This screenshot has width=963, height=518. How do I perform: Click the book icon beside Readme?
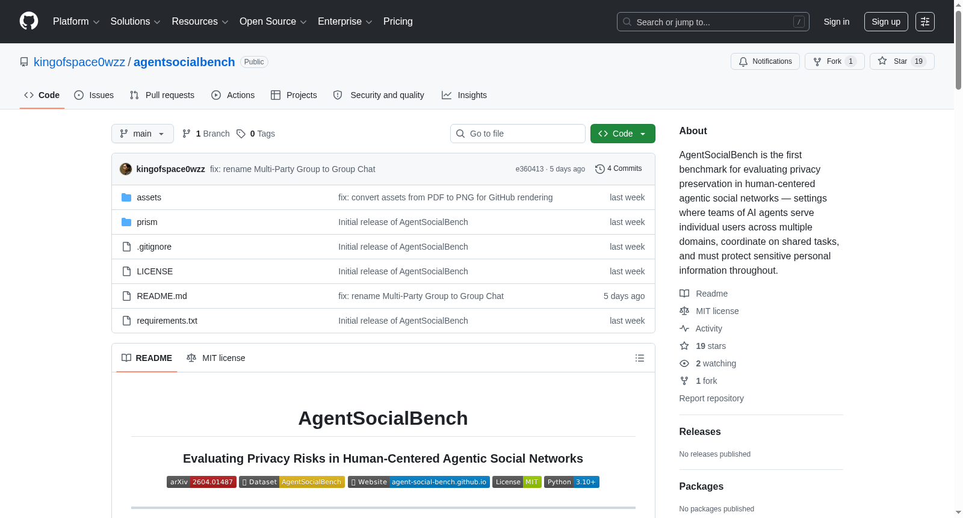(x=684, y=294)
